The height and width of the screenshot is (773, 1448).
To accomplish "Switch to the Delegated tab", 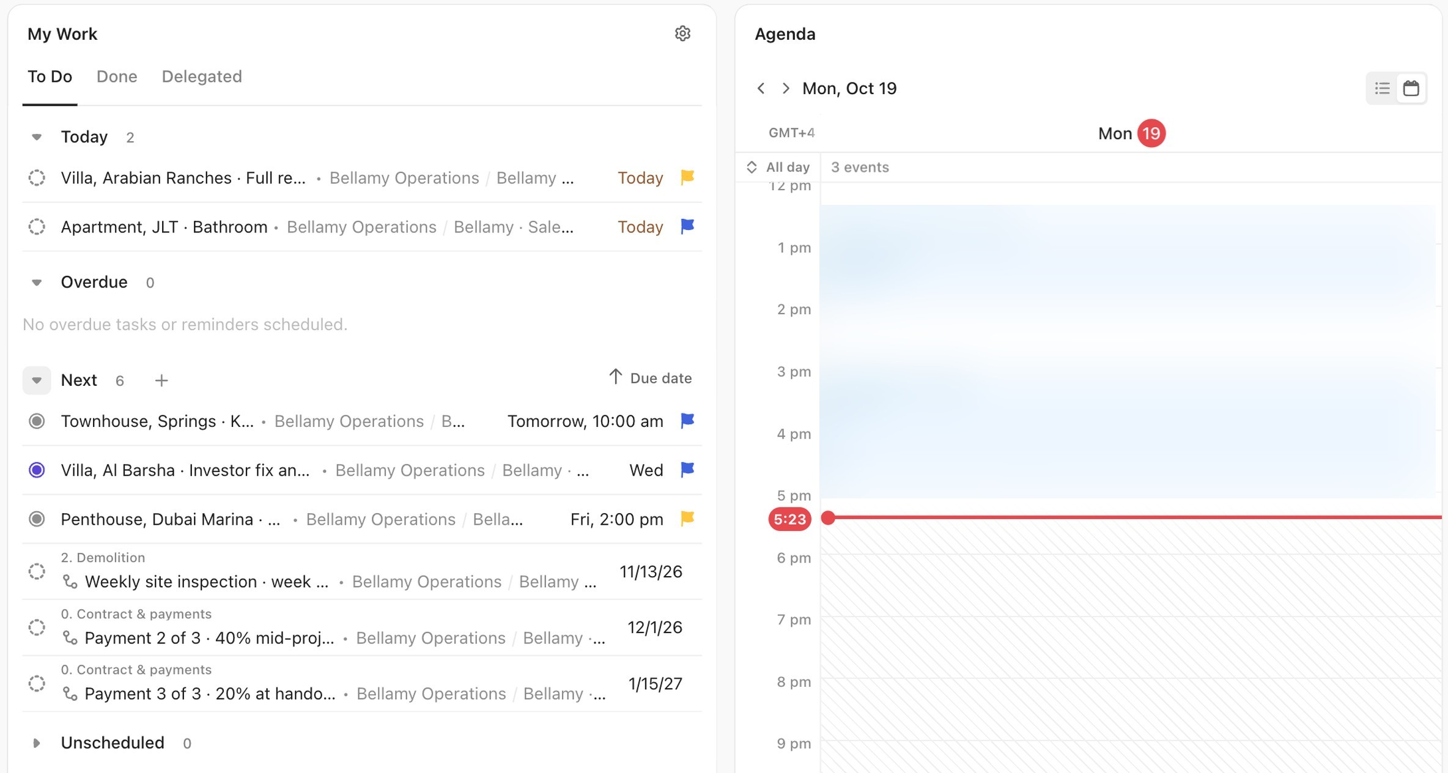I will coord(202,76).
